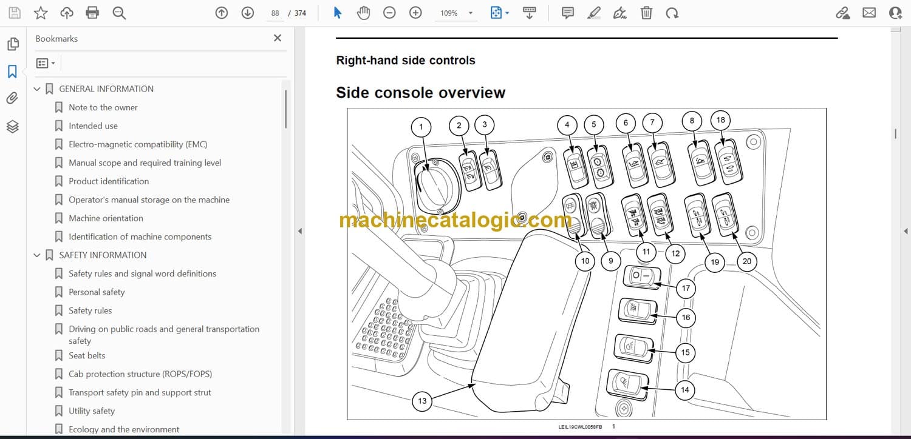Add the document to starred files
Viewport: 911px width, 439px height.
(x=41, y=13)
